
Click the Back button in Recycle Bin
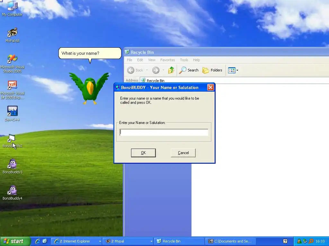coord(135,70)
